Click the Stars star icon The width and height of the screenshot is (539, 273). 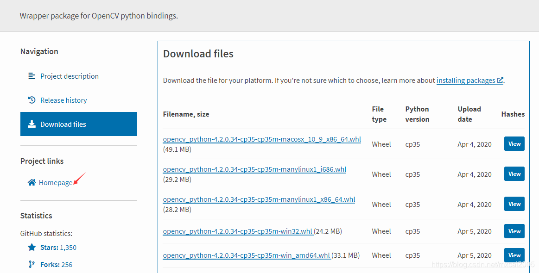(32, 247)
